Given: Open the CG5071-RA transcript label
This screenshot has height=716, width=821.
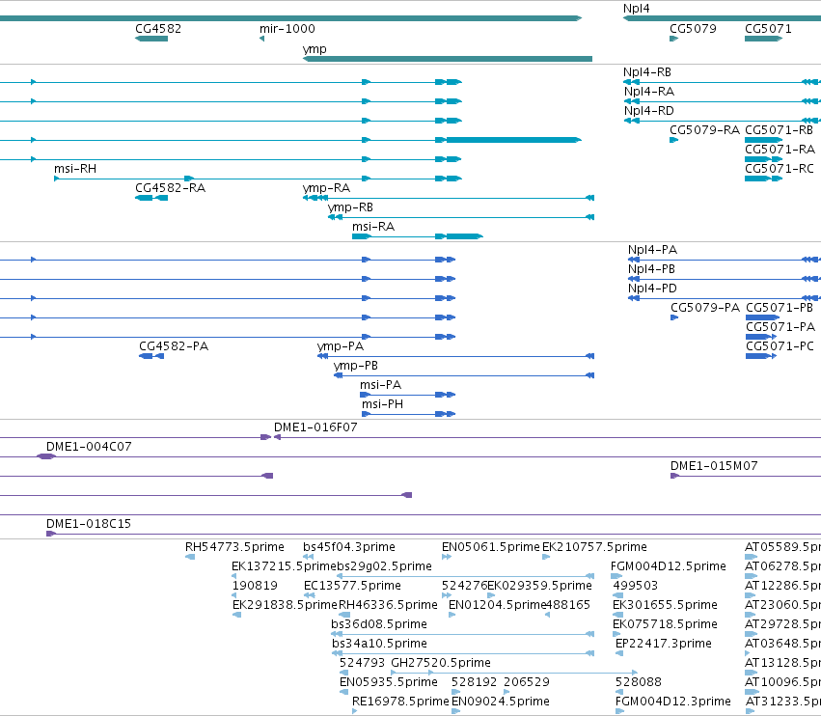Looking at the screenshot, I should click(780, 150).
